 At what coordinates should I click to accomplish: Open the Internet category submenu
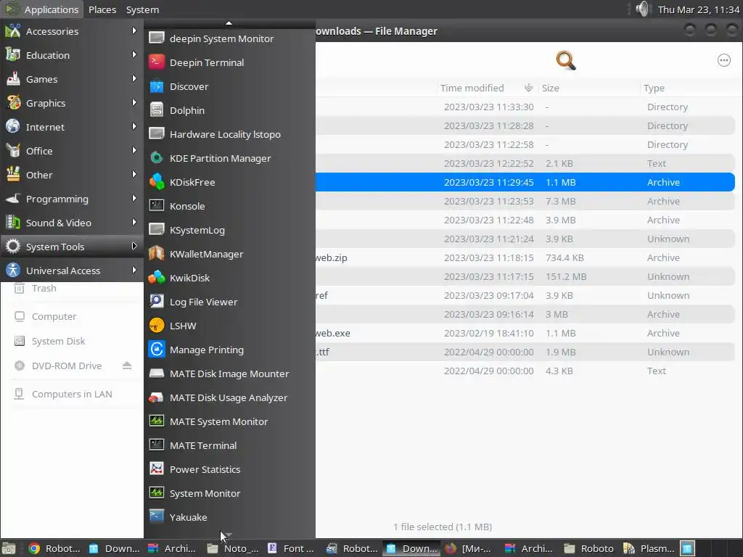click(x=72, y=127)
